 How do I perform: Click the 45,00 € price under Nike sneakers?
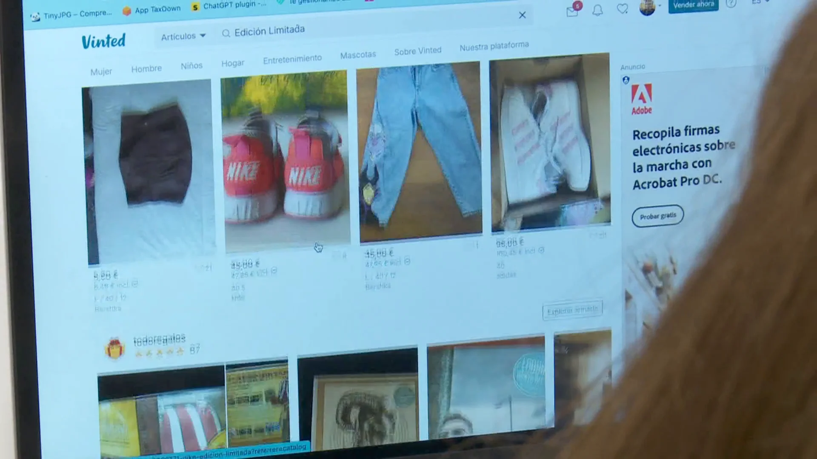pyautogui.click(x=245, y=264)
